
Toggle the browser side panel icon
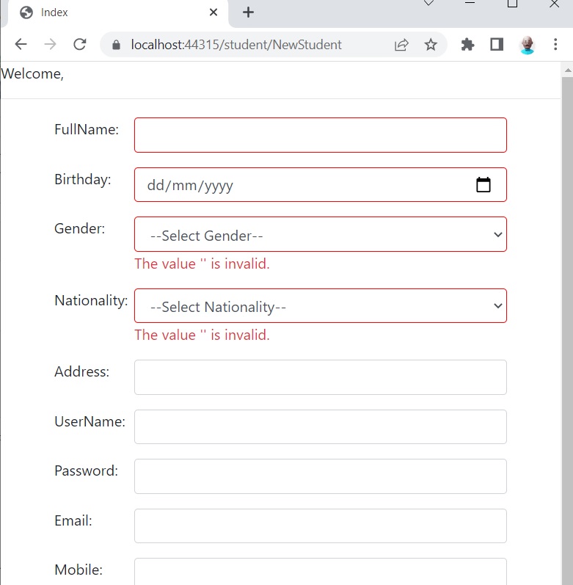coord(497,45)
